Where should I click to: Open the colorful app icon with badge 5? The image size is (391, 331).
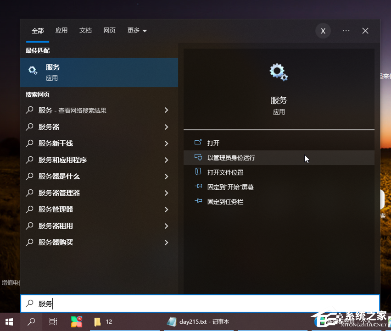pyautogui.click(x=77, y=322)
